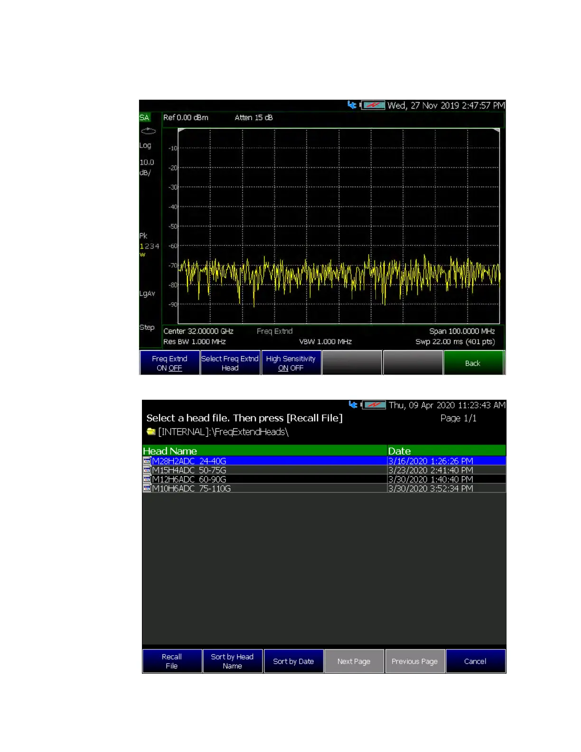Click the SA mode indicator label

144,117
